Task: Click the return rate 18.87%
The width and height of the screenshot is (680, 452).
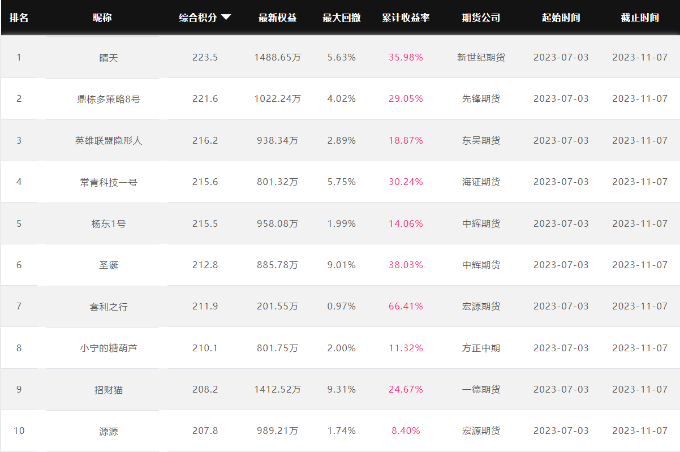Action: click(x=406, y=140)
